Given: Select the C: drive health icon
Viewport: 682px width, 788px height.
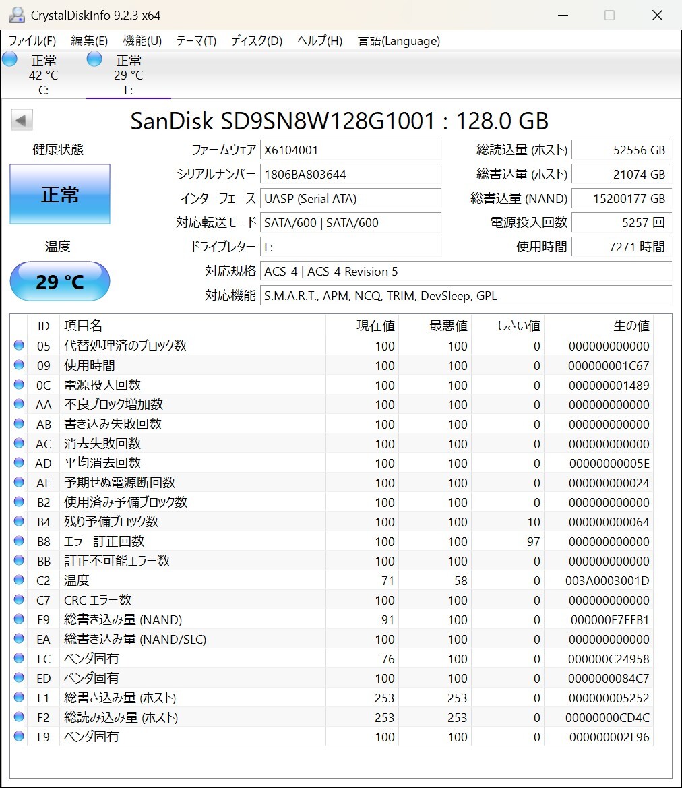Looking at the screenshot, I should (9, 59).
